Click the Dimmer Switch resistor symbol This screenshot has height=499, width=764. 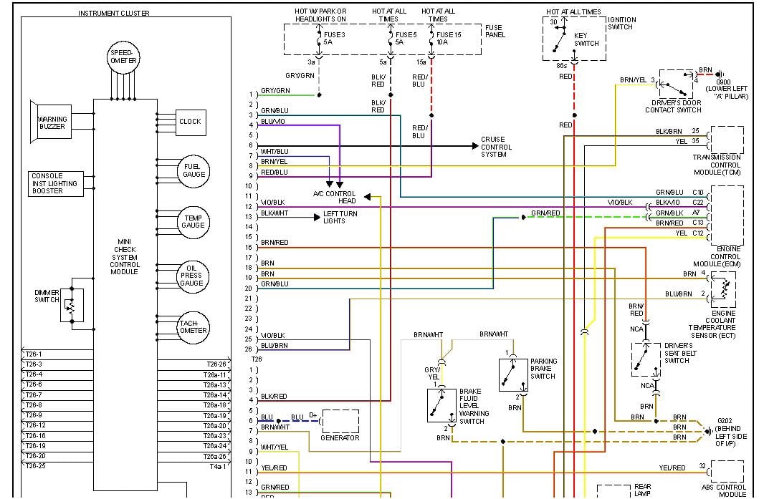pos(72,305)
